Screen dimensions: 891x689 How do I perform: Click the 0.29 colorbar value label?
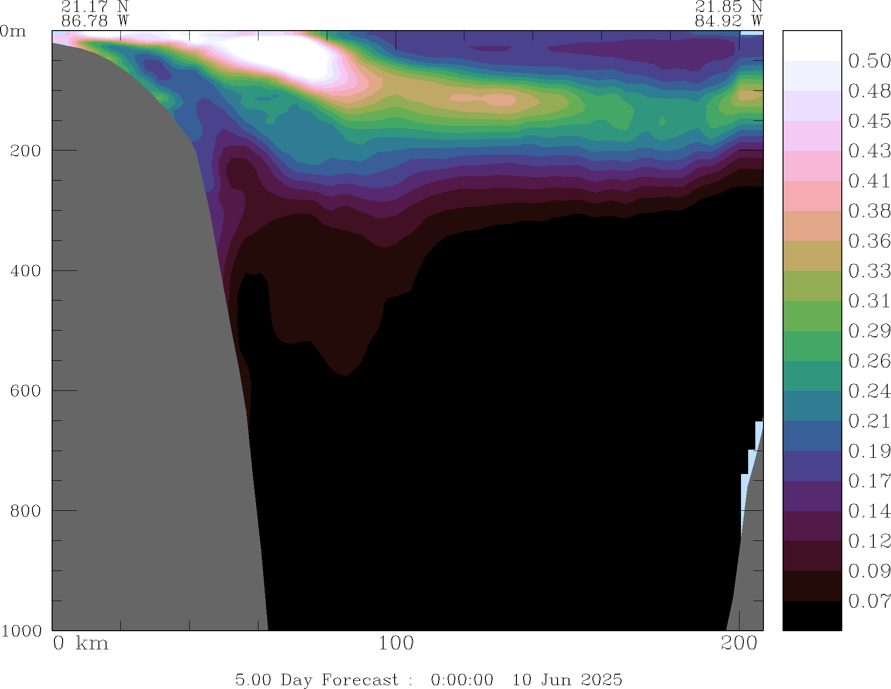coord(869,331)
